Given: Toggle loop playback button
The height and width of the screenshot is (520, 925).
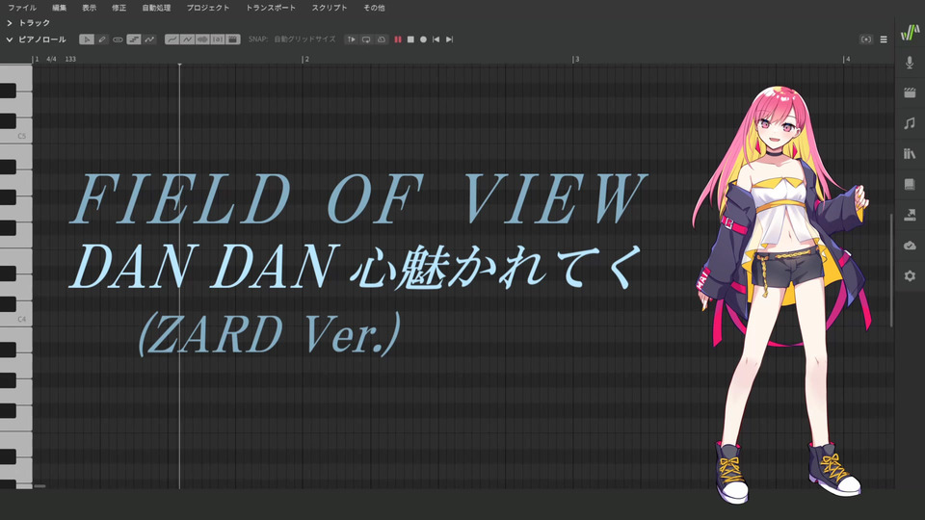Looking at the screenshot, I should point(366,39).
